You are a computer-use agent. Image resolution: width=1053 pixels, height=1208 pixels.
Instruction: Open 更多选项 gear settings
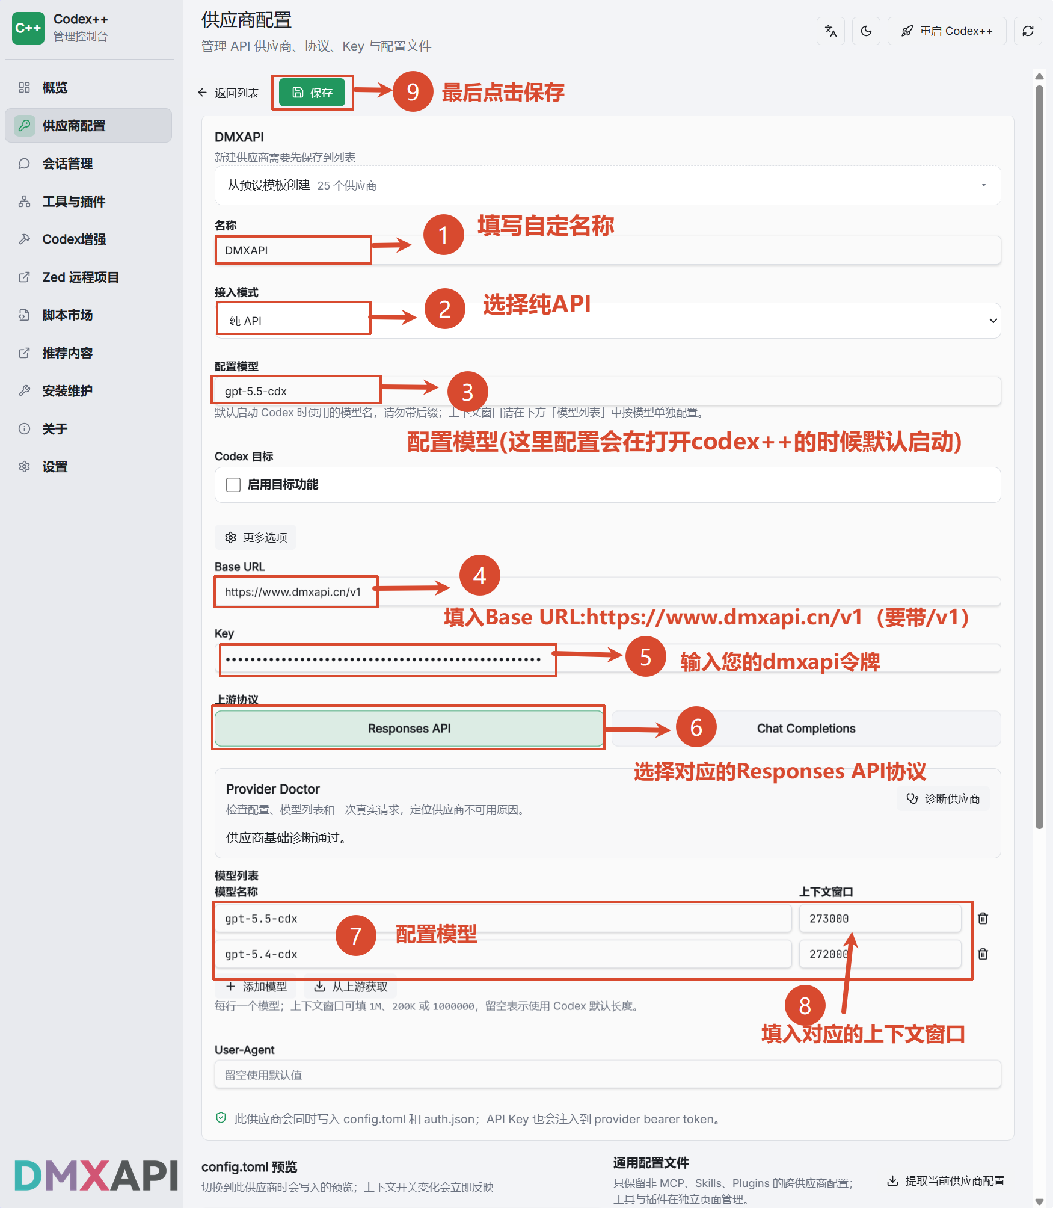[x=256, y=537]
